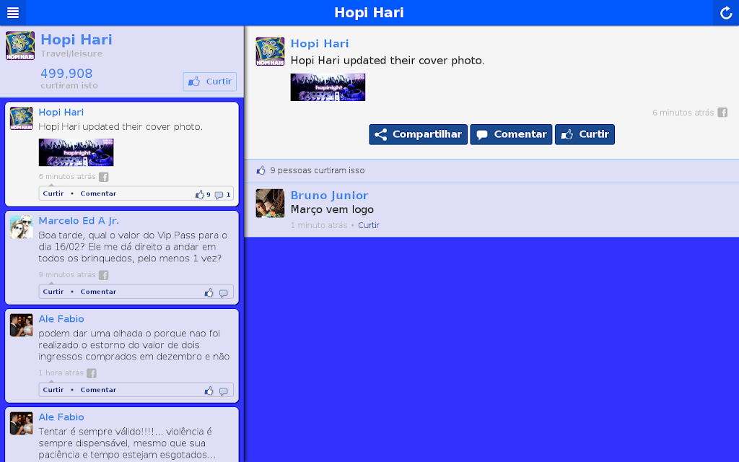This screenshot has height=462, width=739.
Task: Open Bruno Junior profile name
Action: tap(329, 195)
